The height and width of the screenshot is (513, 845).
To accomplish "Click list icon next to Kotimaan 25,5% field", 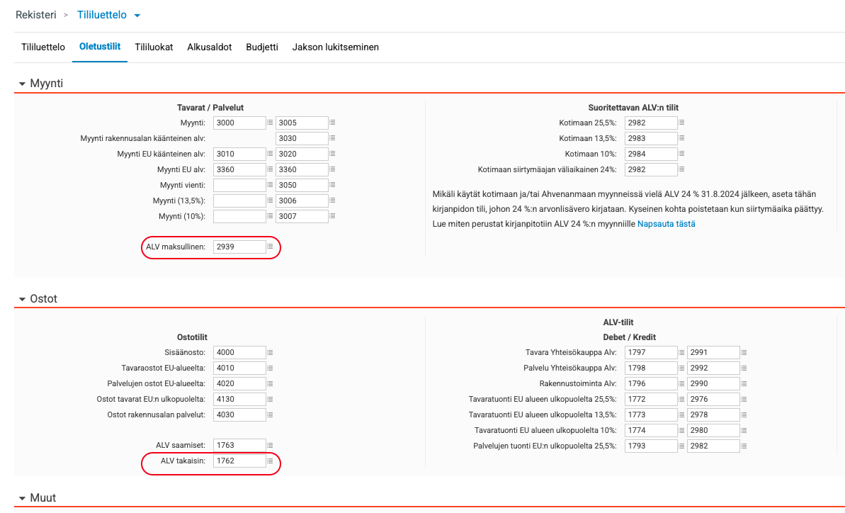I will 681,123.
